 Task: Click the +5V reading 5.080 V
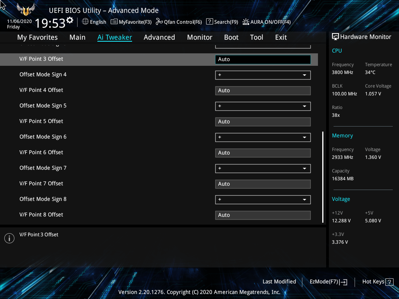click(373, 221)
